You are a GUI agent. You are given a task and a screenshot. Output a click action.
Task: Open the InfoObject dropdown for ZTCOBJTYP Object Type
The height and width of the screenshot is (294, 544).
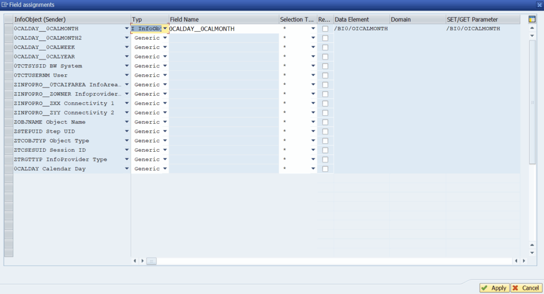126,141
